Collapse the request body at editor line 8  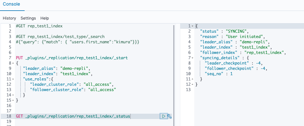pos(13,63)
